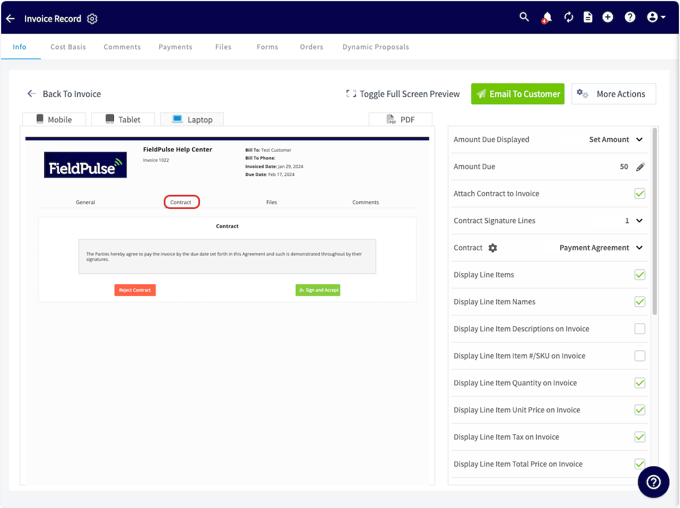Click 'Bill To: Test Customer' text
Image resolution: width=680 pixels, height=508 pixels.
(268, 150)
